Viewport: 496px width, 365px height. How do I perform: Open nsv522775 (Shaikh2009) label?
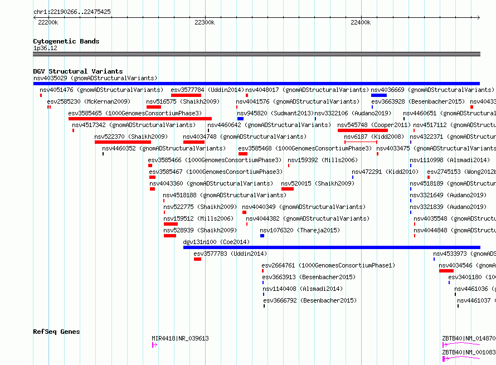200,207
